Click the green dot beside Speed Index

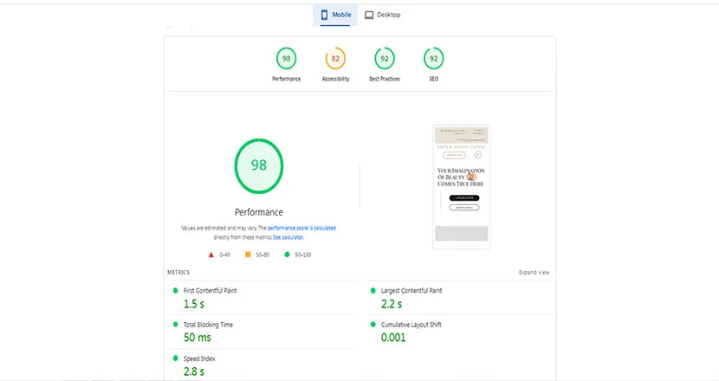tap(176, 358)
